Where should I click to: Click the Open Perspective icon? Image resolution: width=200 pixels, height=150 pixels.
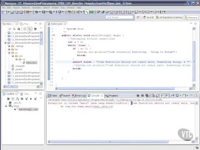[x=138, y=17]
